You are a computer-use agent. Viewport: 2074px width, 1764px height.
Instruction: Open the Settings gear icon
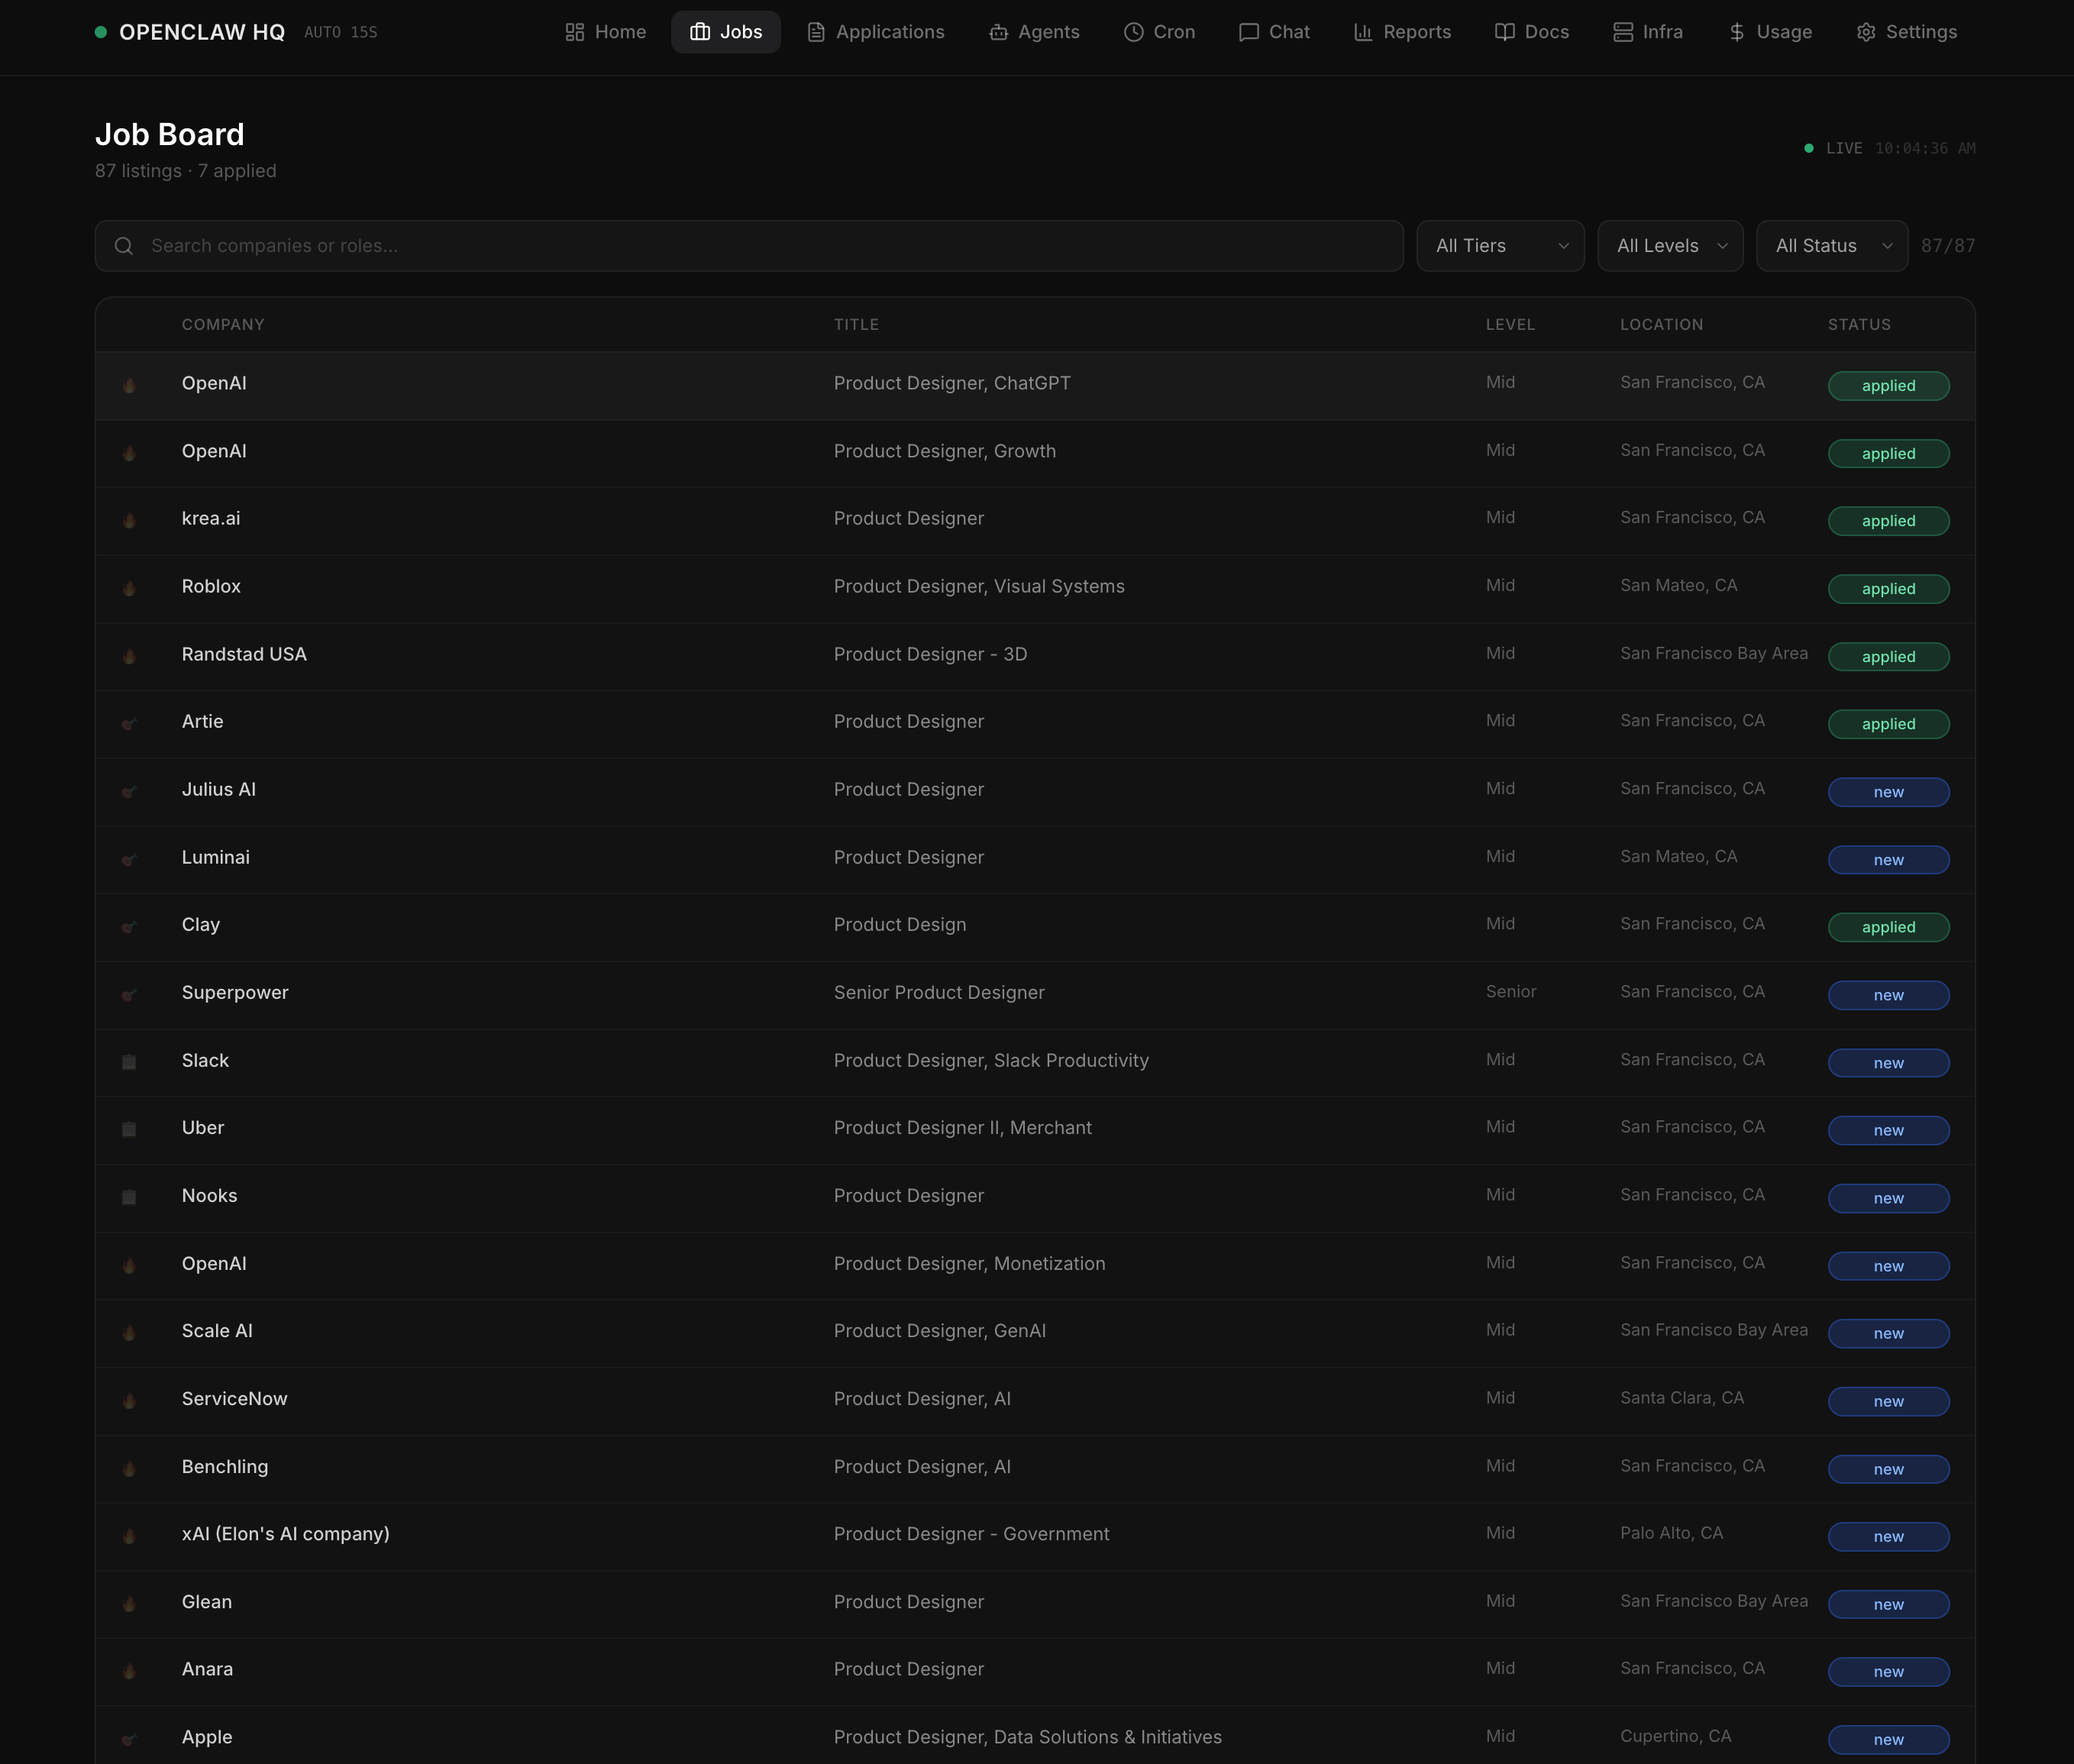point(1866,31)
